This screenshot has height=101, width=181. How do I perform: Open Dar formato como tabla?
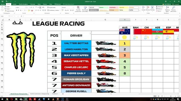tap(85, 9)
